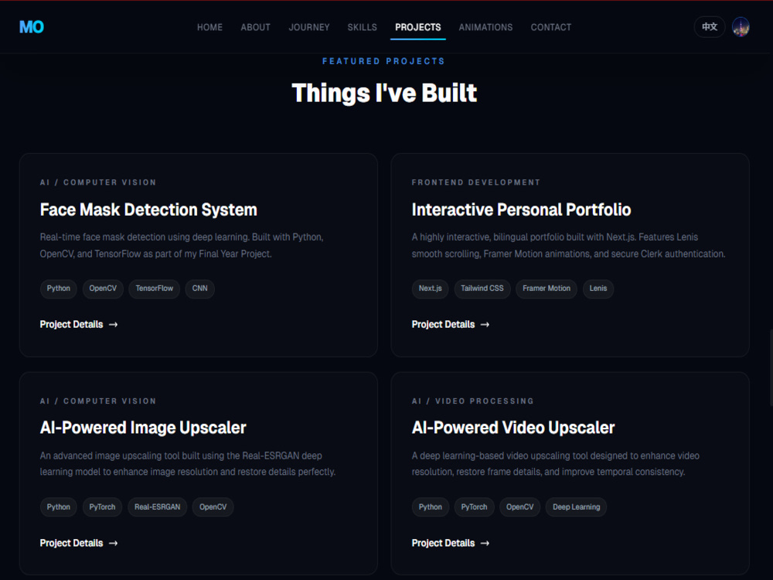
Task: Click the FEATURED PROJECTS label
Action: coord(383,61)
